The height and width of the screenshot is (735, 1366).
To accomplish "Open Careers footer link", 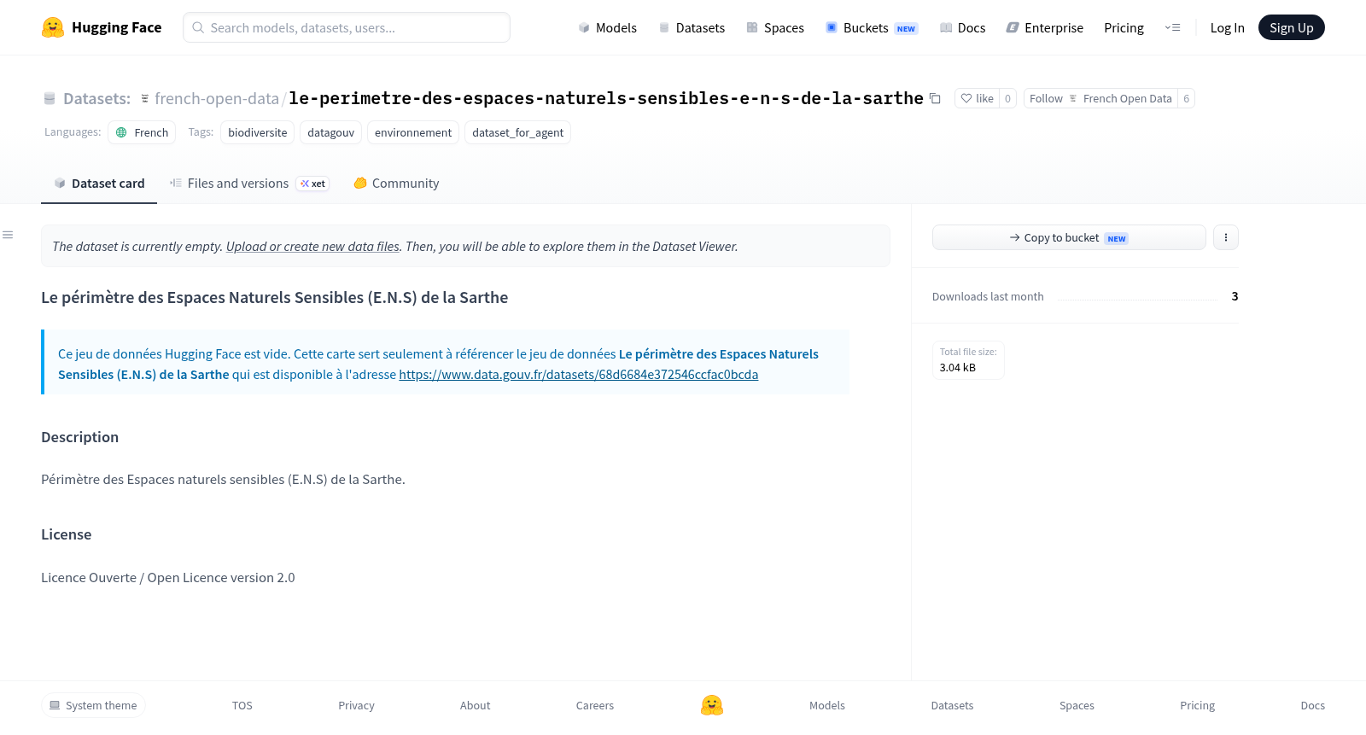I will [595, 705].
